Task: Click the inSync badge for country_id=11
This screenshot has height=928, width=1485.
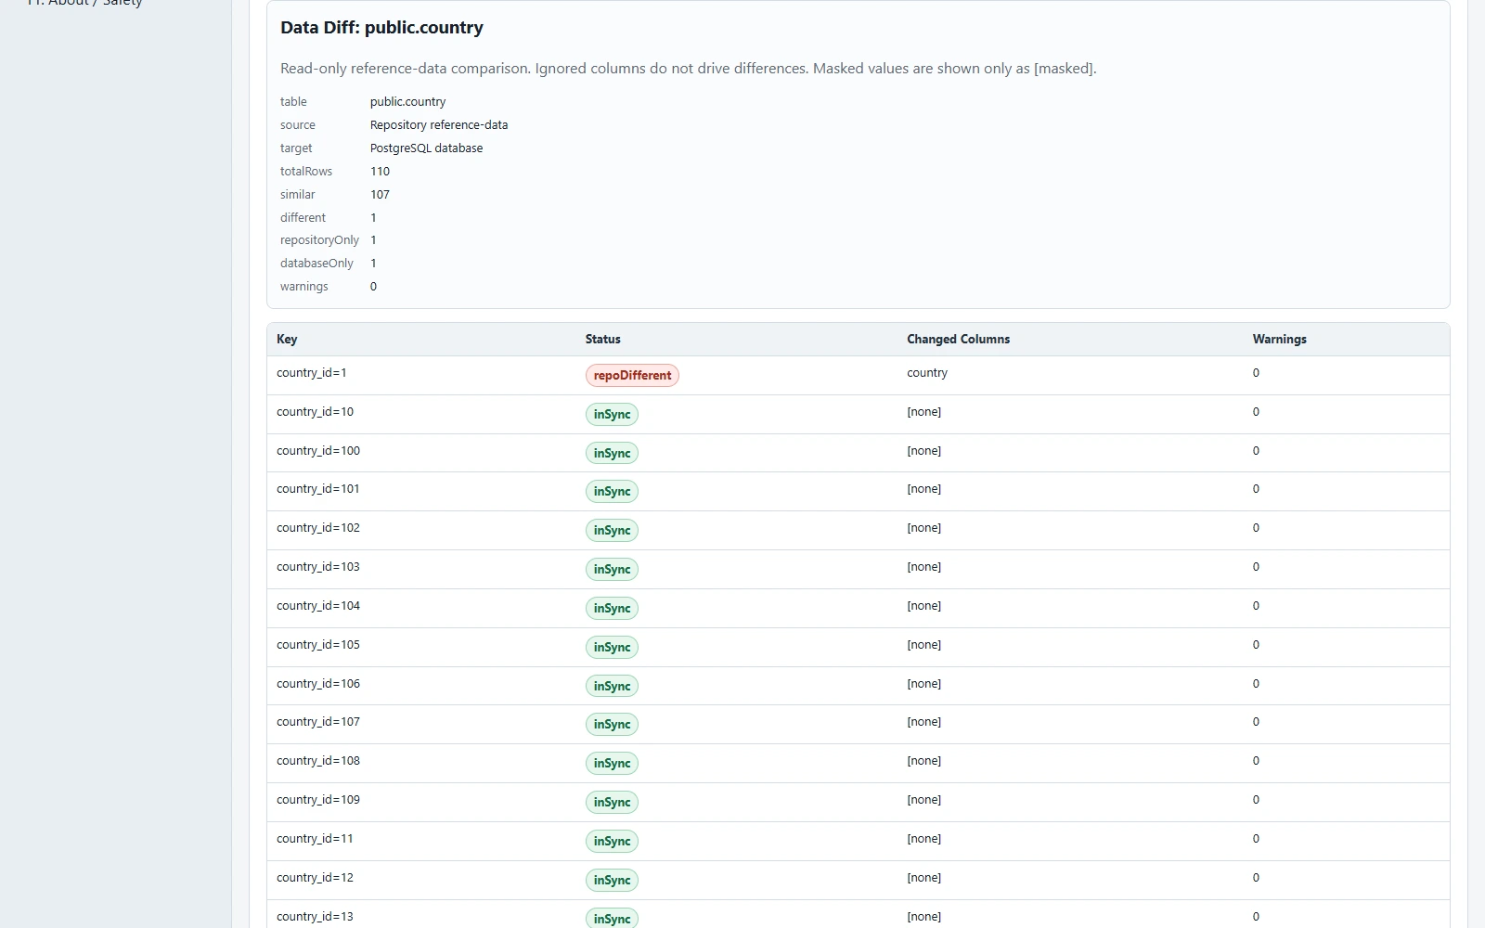Action: coord(612,842)
